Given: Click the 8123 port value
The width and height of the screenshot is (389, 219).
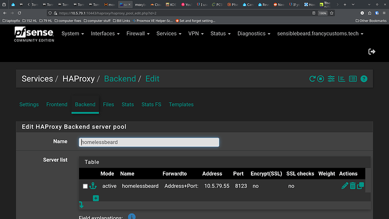Looking at the screenshot, I should (x=241, y=186).
